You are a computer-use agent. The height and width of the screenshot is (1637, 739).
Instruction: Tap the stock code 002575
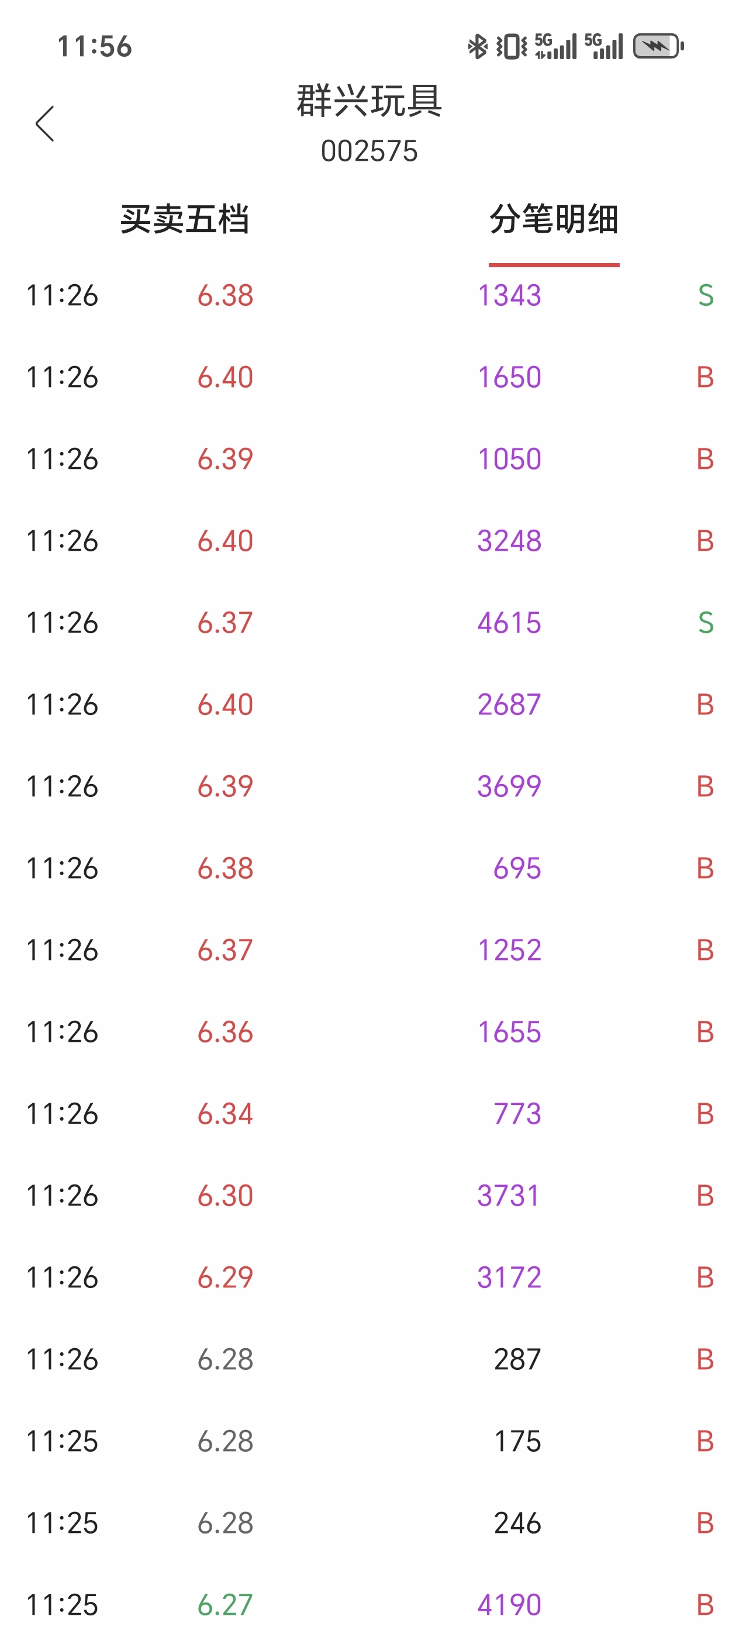(369, 151)
